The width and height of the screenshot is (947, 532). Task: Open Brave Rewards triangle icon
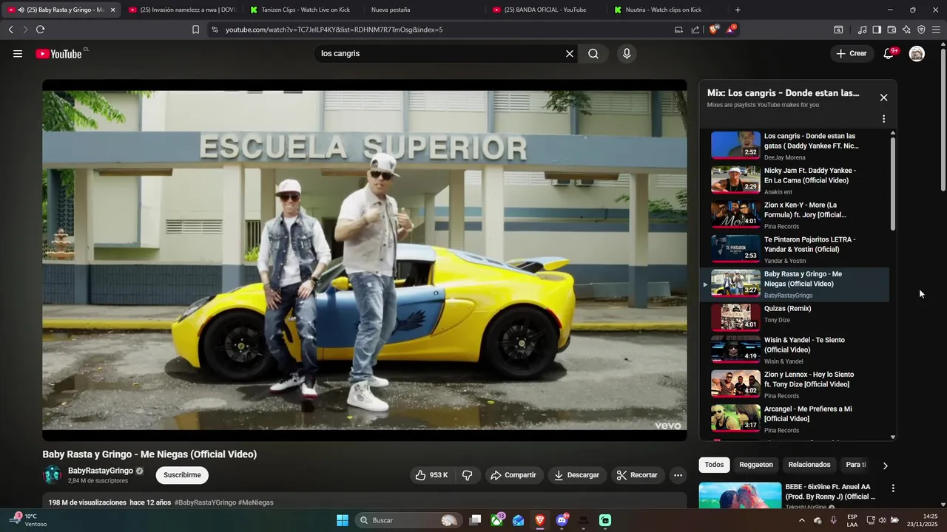731,30
